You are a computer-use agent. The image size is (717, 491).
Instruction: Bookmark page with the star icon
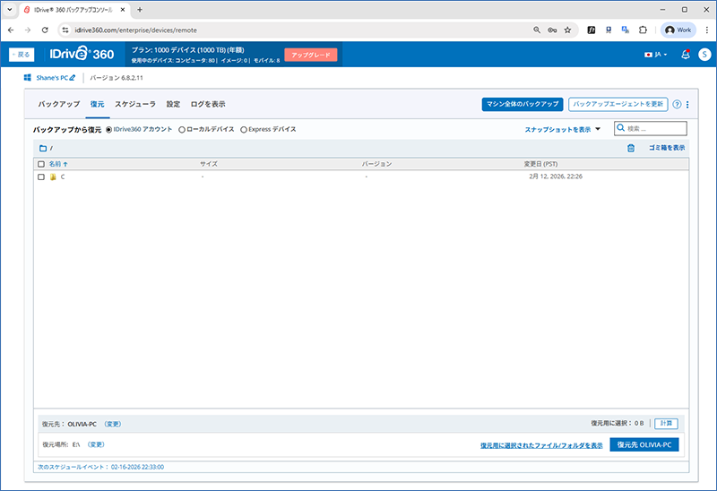point(567,30)
